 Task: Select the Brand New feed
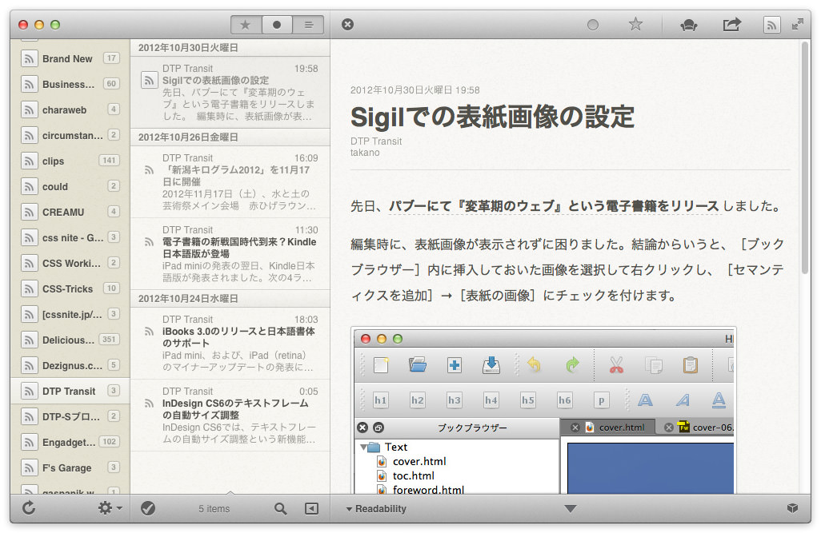tap(70, 58)
